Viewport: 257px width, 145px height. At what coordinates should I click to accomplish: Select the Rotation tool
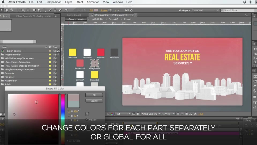(18, 10)
